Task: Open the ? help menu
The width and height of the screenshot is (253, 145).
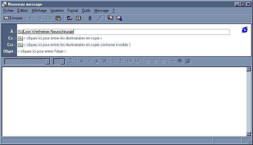Action: [113, 11]
